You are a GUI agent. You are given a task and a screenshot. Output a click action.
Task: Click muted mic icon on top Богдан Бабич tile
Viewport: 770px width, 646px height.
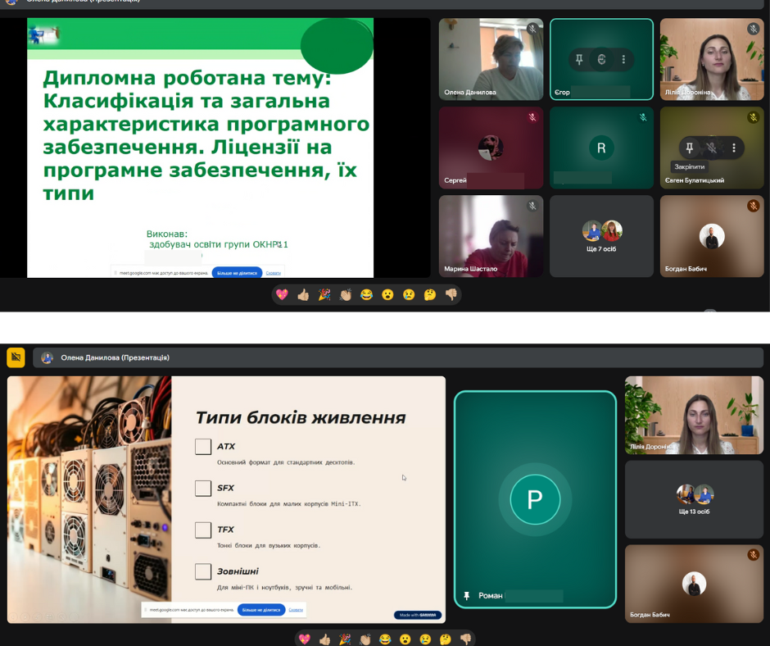(754, 206)
